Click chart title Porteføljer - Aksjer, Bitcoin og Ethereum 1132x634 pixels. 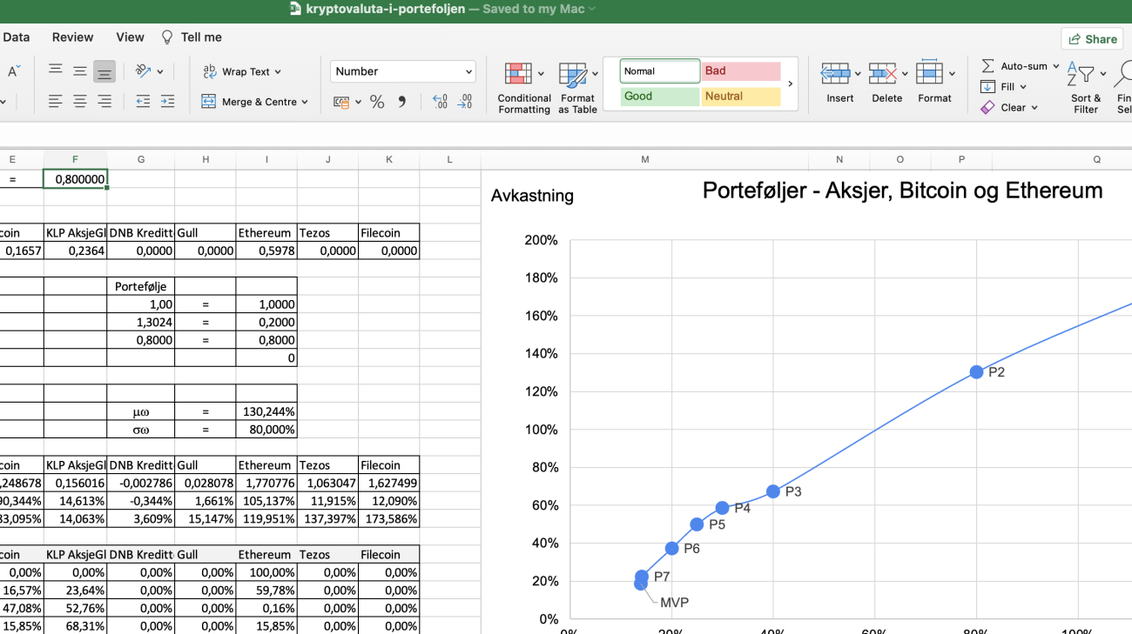point(902,191)
